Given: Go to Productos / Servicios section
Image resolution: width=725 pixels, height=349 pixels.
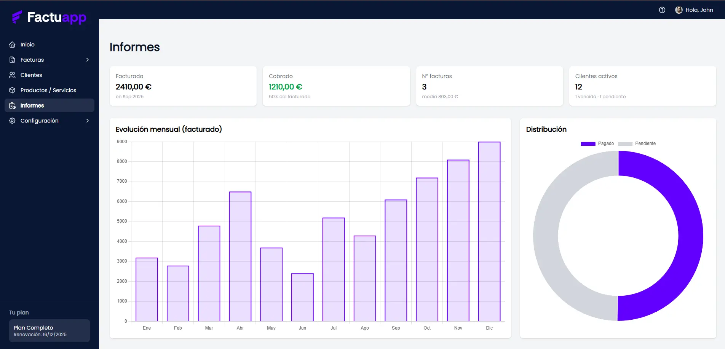Looking at the screenshot, I should (x=48, y=90).
